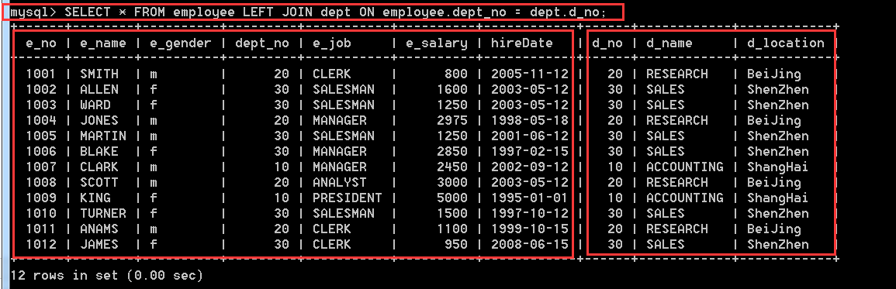
Task: Click the dept_no column header
Action: pos(262,43)
